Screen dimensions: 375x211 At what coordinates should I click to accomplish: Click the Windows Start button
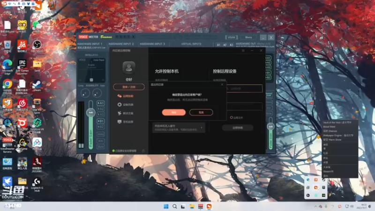166,206
